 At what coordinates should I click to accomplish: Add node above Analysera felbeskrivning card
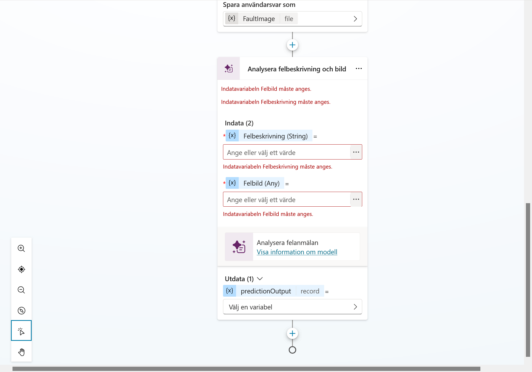[292, 45]
